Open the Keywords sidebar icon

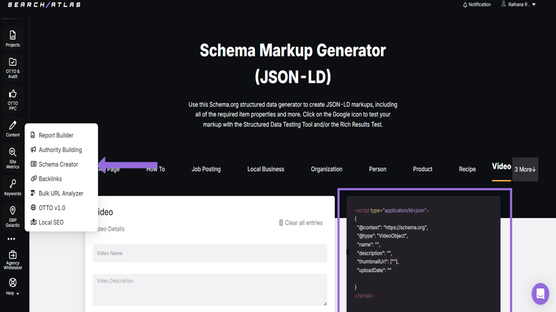(x=13, y=184)
